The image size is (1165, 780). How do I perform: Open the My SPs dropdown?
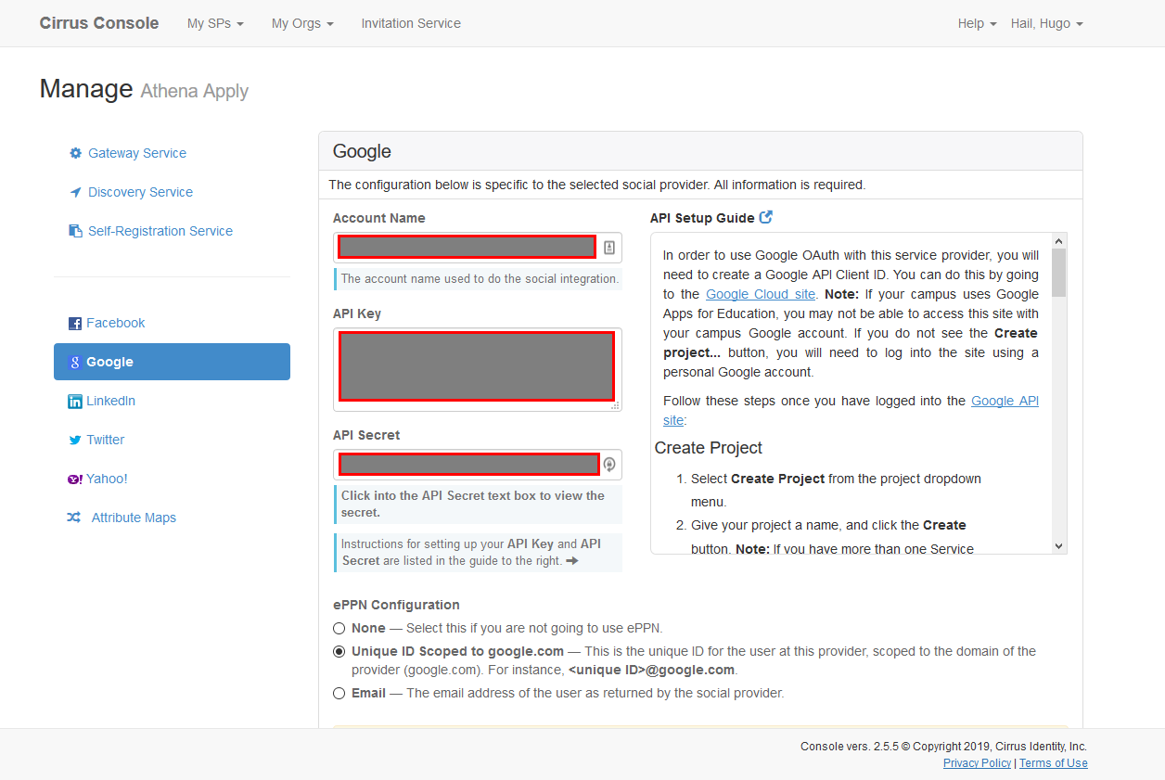click(215, 23)
